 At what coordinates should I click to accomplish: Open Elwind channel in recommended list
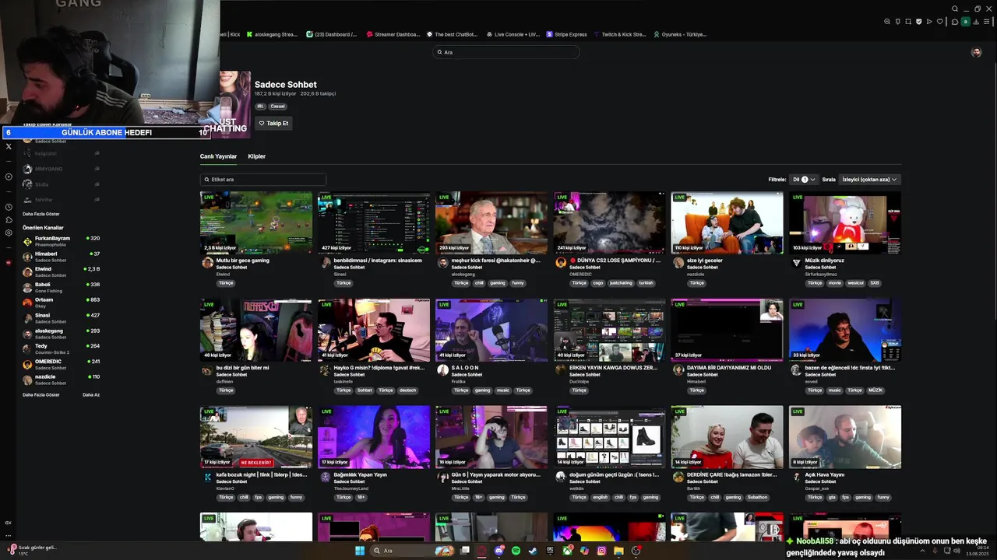[x=61, y=271]
